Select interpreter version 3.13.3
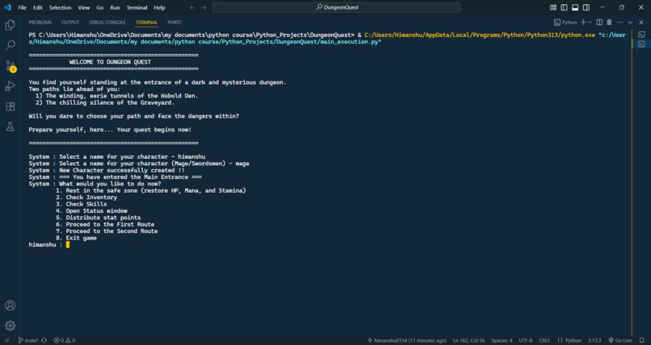This screenshot has width=651, height=345. click(x=594, y=340)
